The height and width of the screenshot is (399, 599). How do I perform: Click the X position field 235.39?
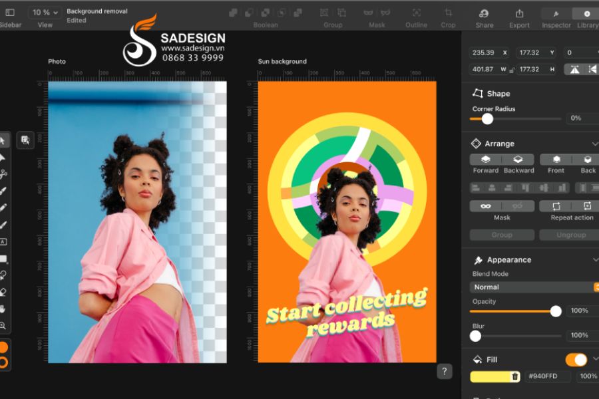(489, 53)
